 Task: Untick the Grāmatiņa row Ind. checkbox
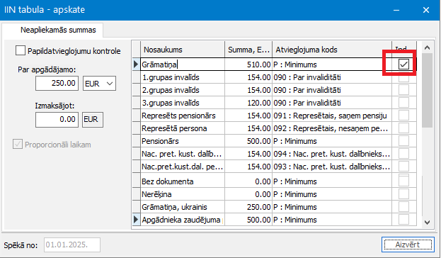pos(403,64)
